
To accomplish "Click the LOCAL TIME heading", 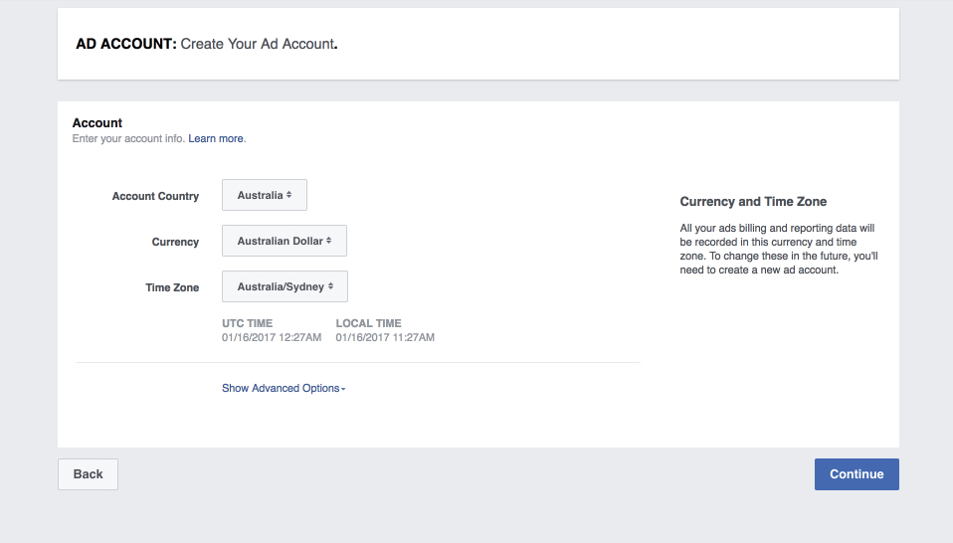I will [x=368, y=323].
